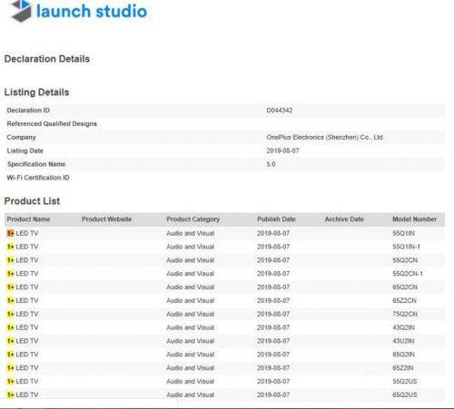Click the Product Name column header

click(x=28, y=219)
